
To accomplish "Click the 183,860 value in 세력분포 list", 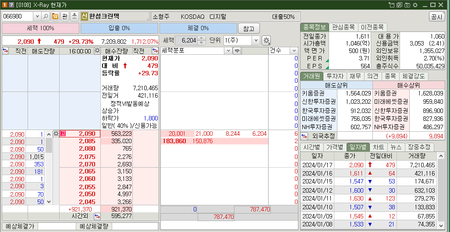I will point(174,141).
